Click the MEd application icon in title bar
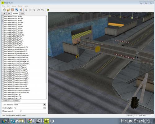The width and height of the screenshot is (155, 124). (x=2, y=3)
